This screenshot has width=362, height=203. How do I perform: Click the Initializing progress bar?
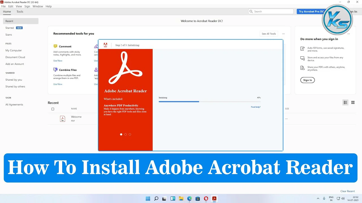click(x=210, y=101)
